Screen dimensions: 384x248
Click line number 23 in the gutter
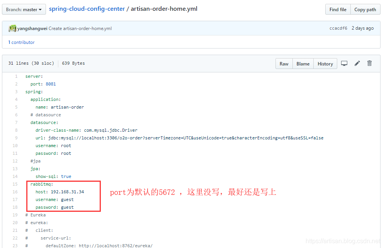coord(15,246)
